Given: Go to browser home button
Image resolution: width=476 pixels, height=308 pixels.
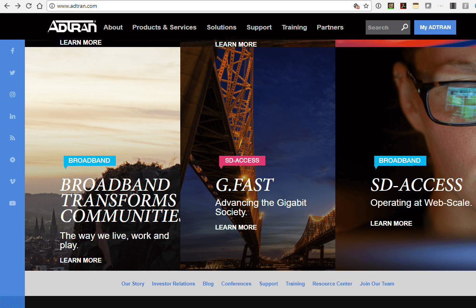Looking at the screenshot, I should [39, 6].
